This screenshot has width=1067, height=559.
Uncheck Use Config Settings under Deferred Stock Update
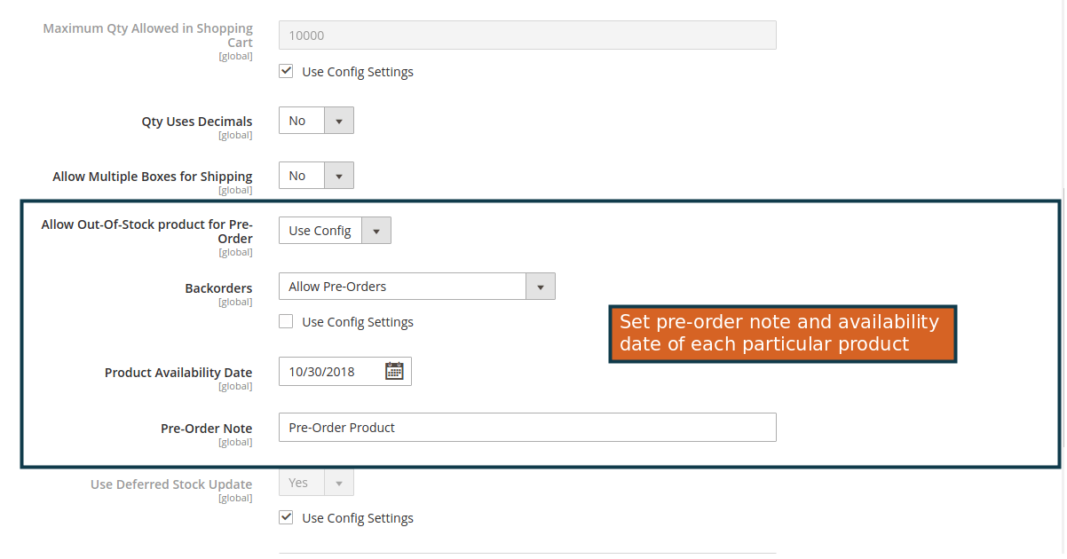click(286, 518)
